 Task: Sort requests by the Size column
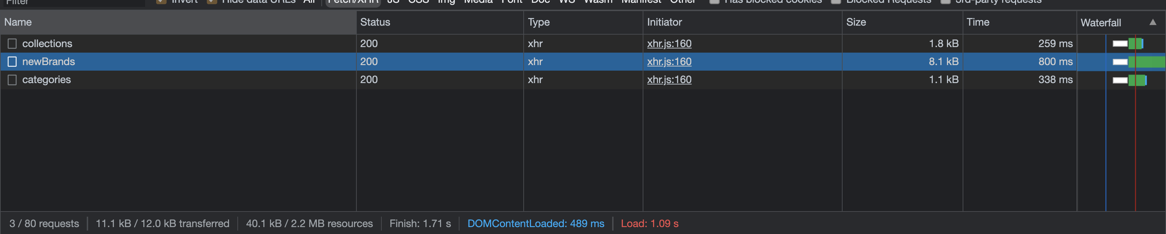pos(856,22)
